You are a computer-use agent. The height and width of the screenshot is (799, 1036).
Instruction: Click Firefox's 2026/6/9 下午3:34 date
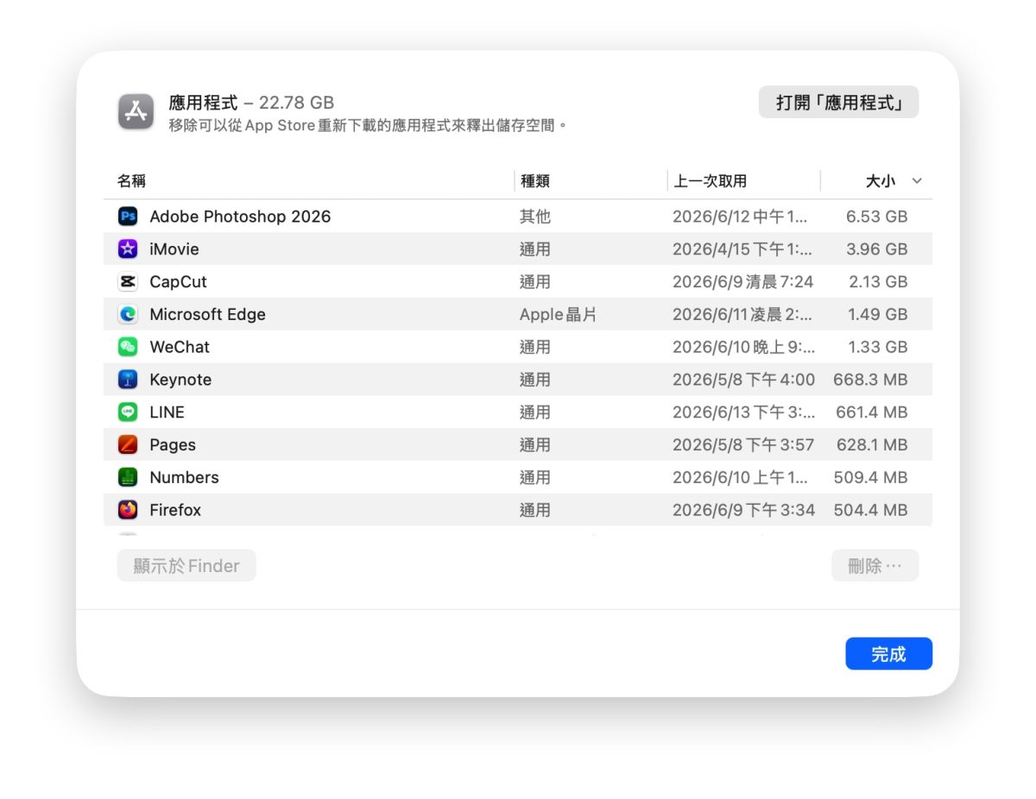[x=744, y=510]
